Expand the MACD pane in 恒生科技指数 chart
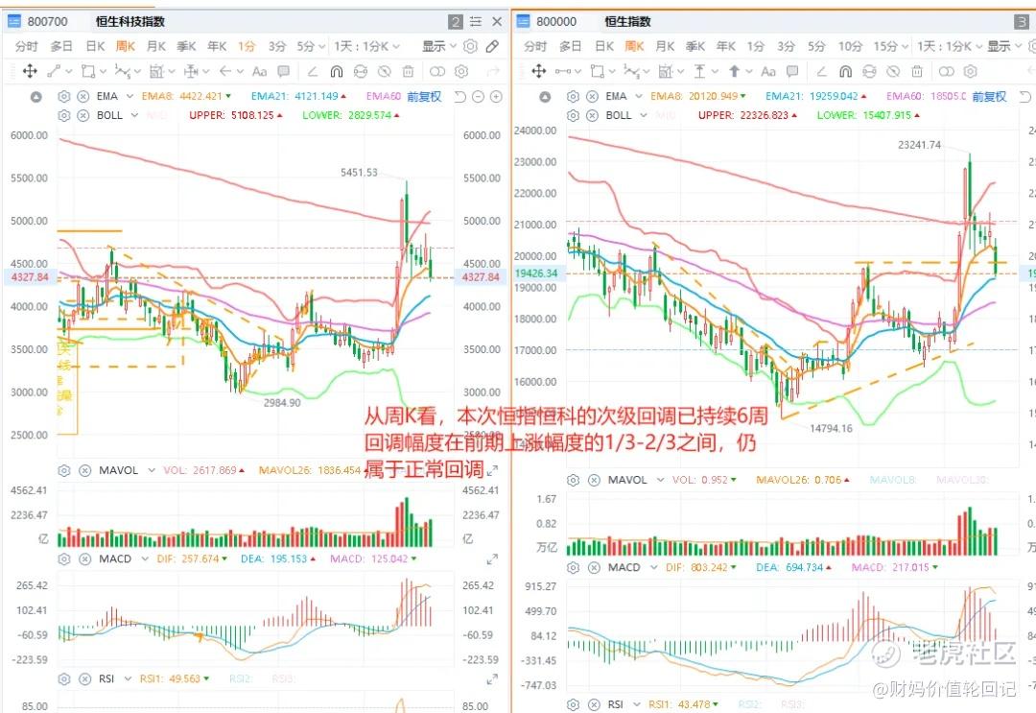The width and height of the screenshot is (1036, 713). 492,559
